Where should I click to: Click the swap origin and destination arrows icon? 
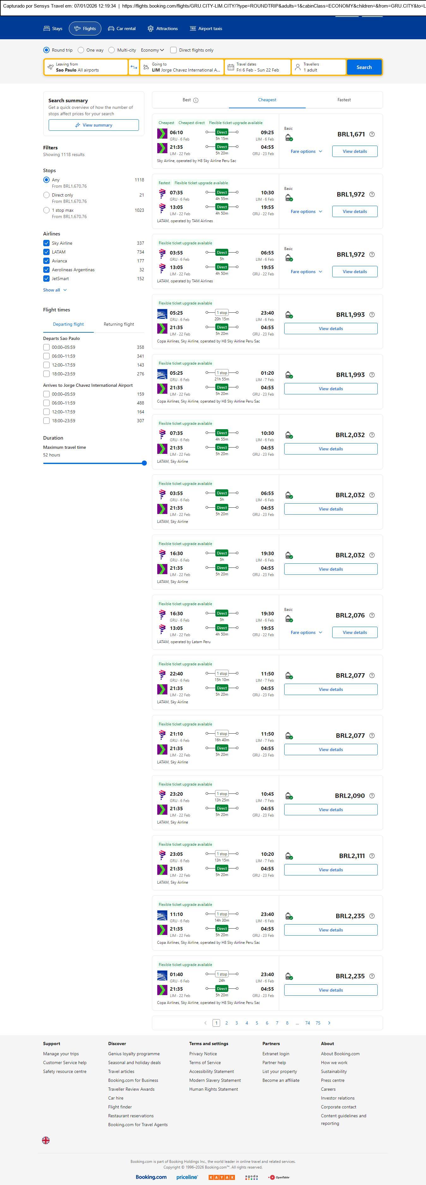(x=134, y=67)
